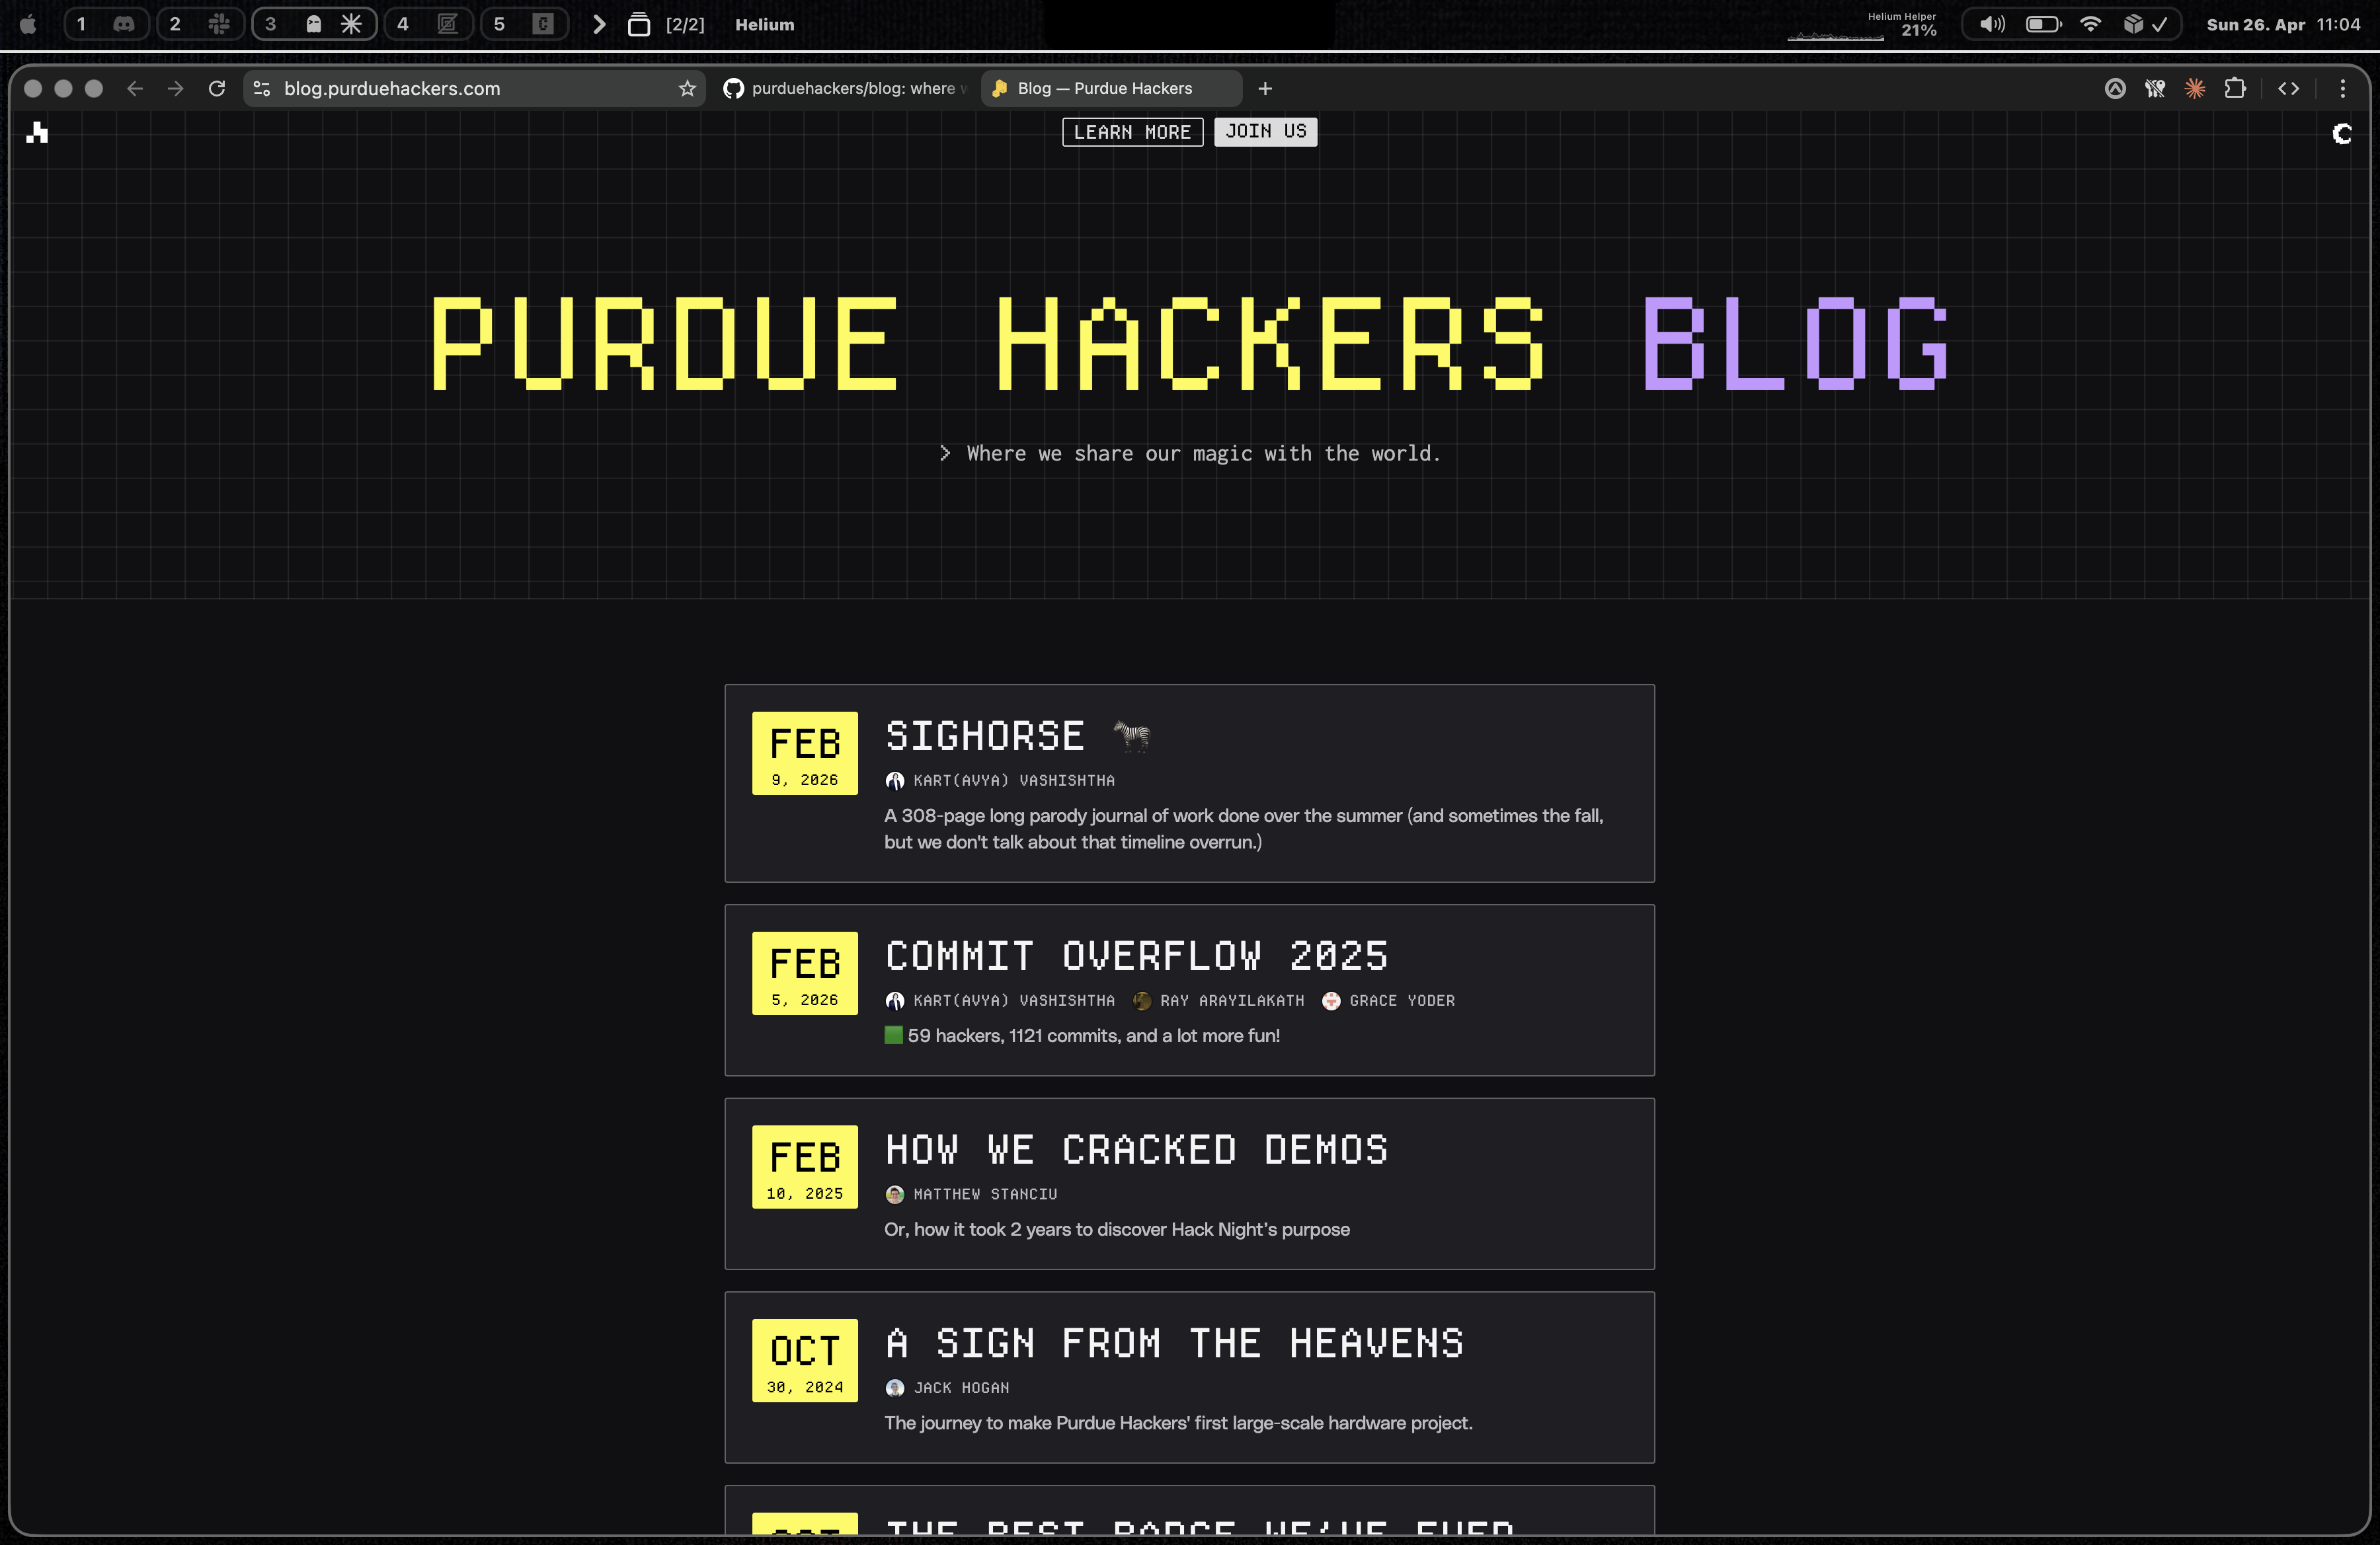Click the JACK HOGAN author name
The height and width of the screenshot is (1545, 2380).
(961, 1388)
